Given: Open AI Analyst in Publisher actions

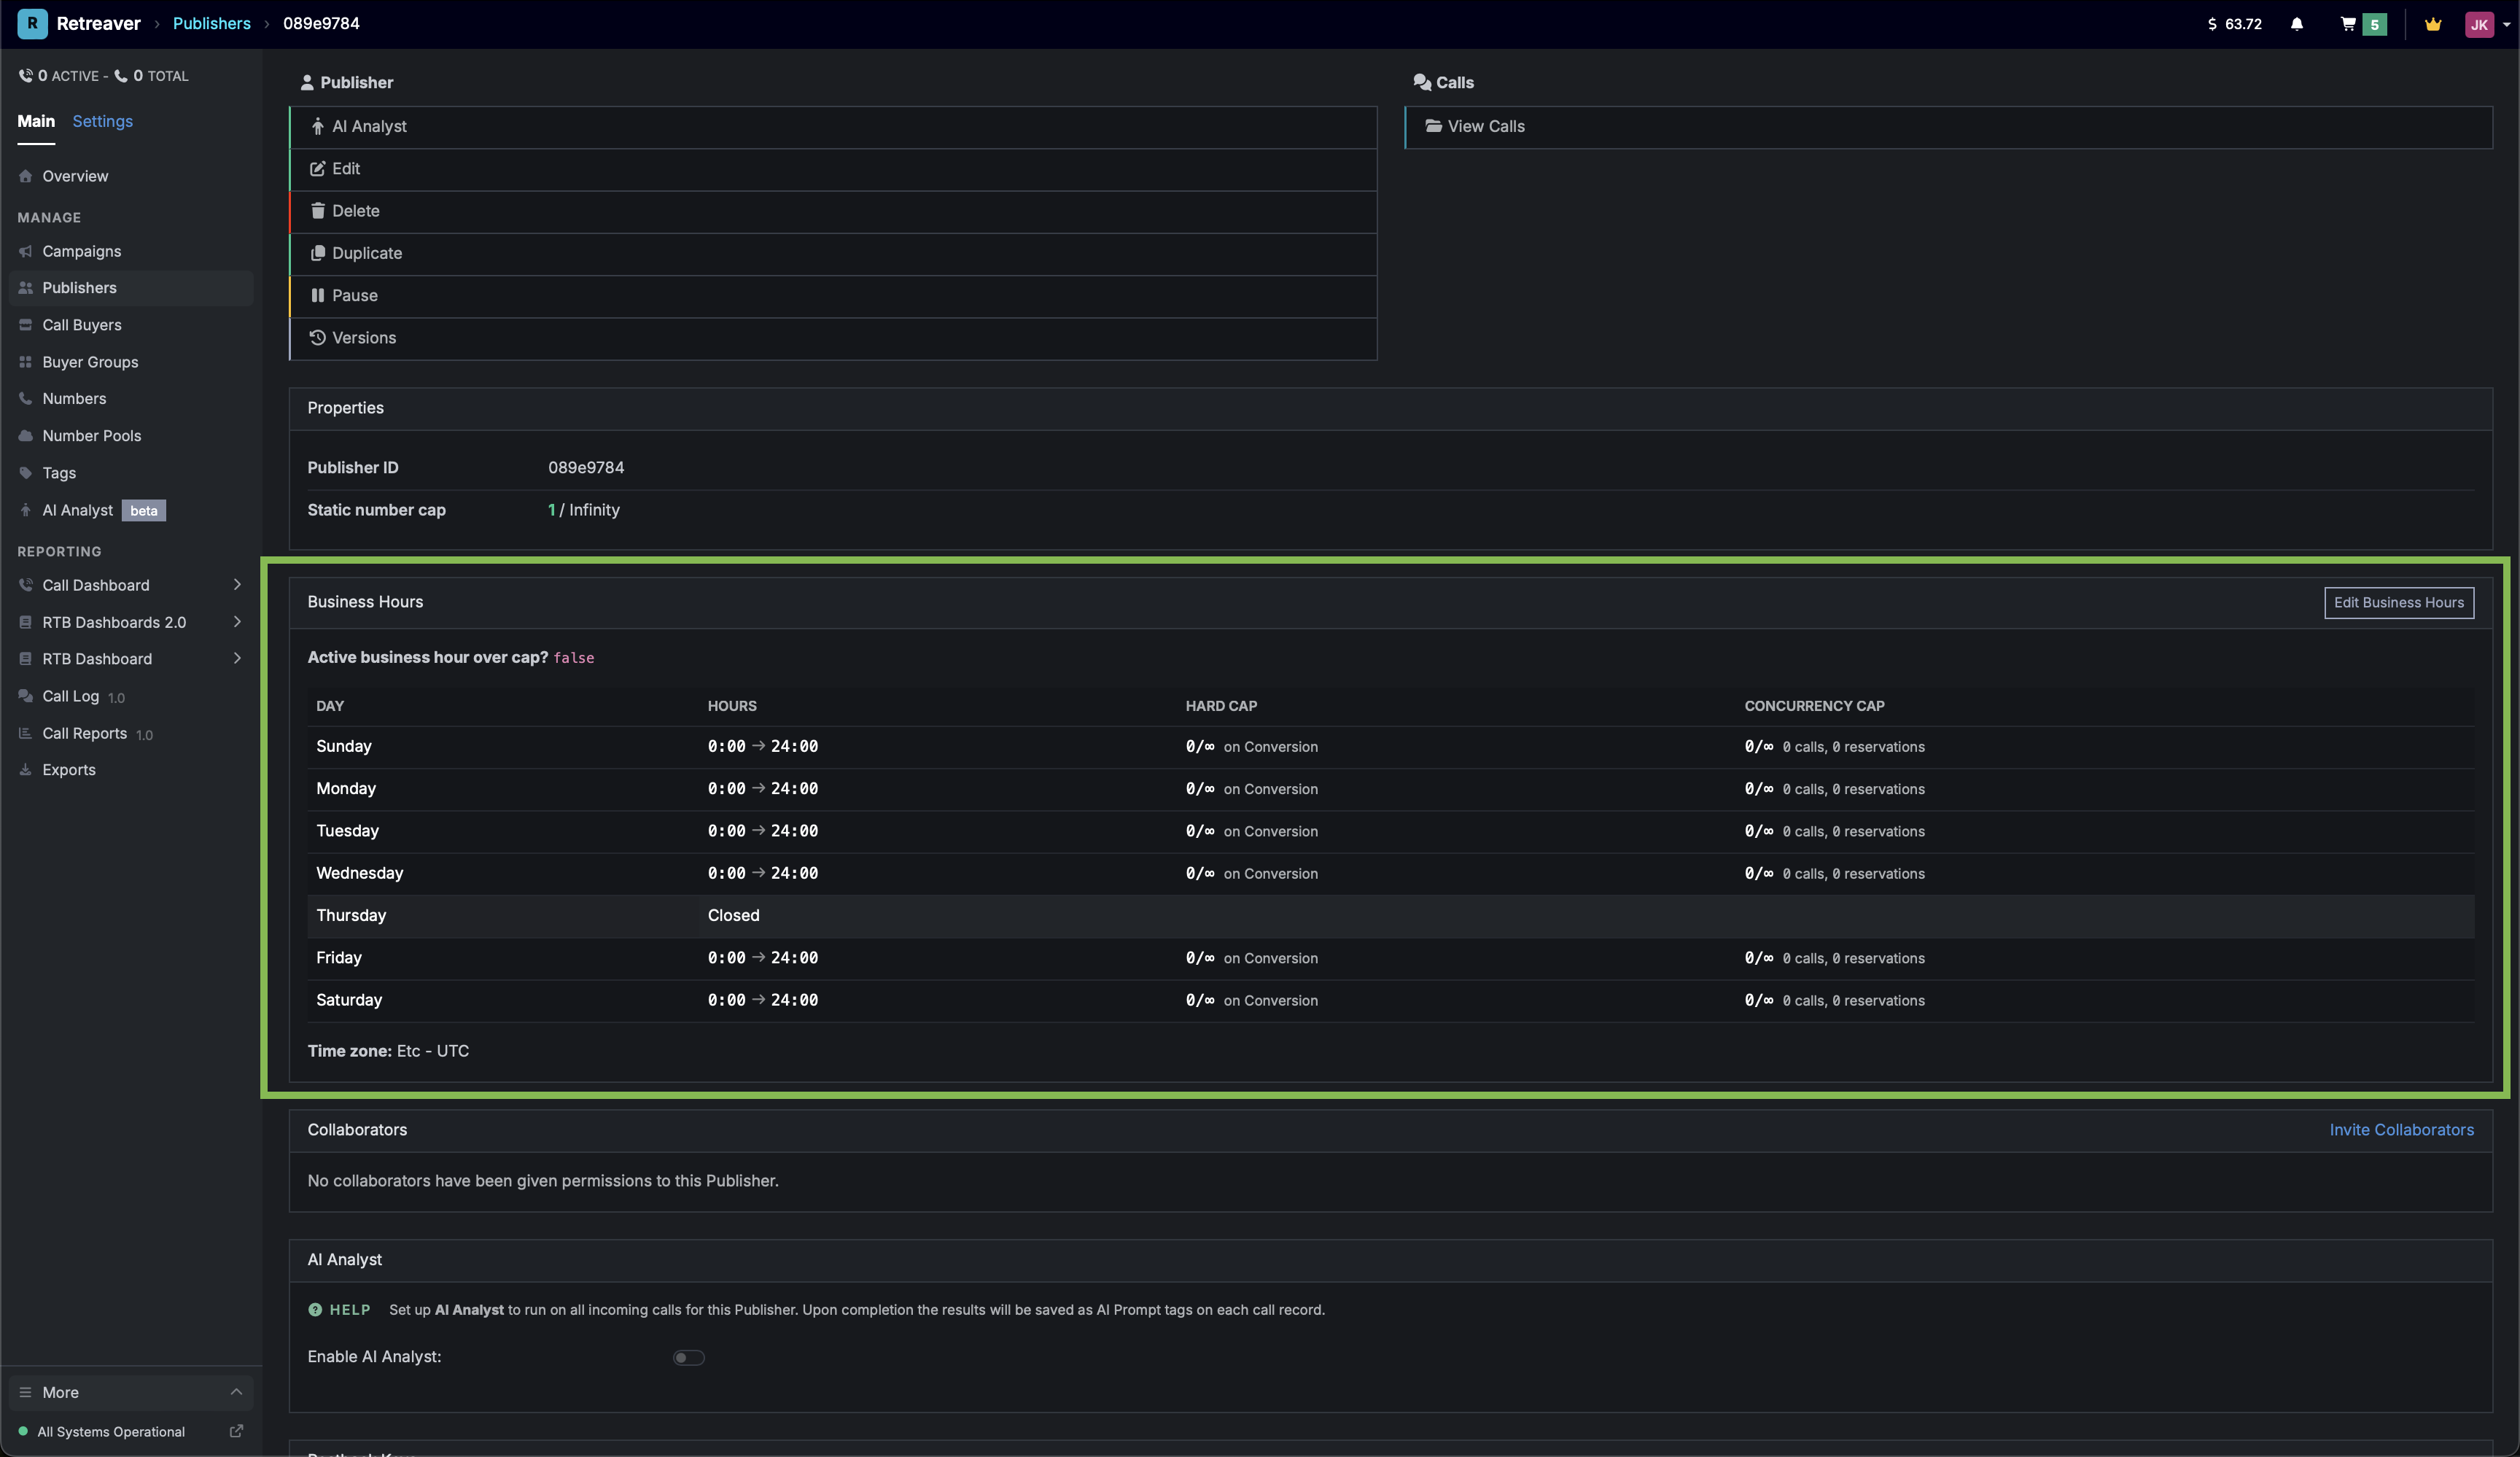Looking at the screenshot, I should click(x=833, y=127).
